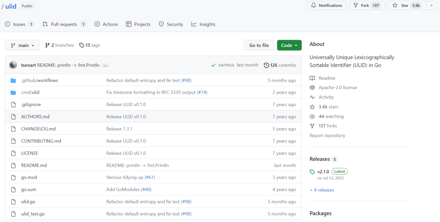Click file icon beside .gitignore
The width and height of the screenshot is (440, 222).
pos(13,104)
